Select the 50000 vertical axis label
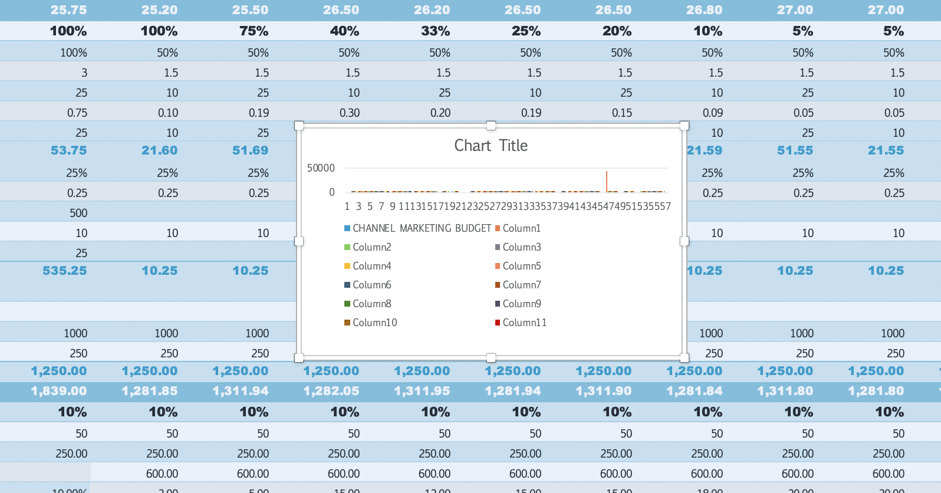The height and width of the screenshot is (493, 941). pyautogui.click(x=321, y=168)
